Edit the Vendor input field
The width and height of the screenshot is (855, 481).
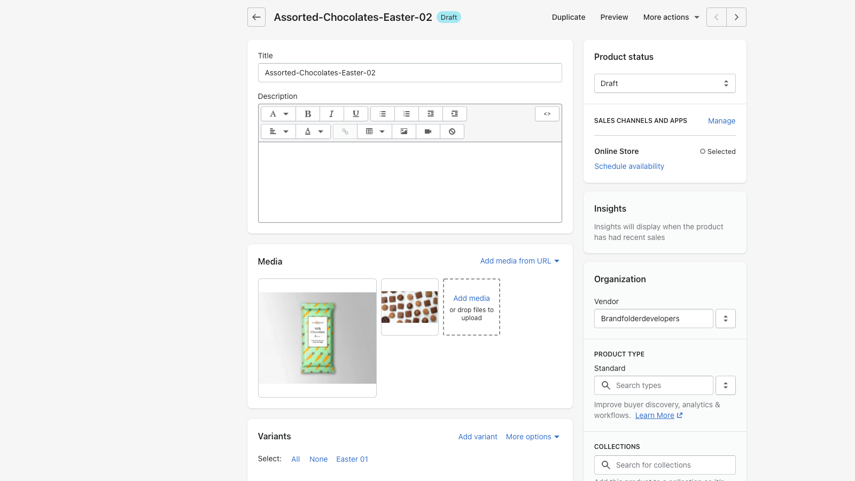pos(654,319)
